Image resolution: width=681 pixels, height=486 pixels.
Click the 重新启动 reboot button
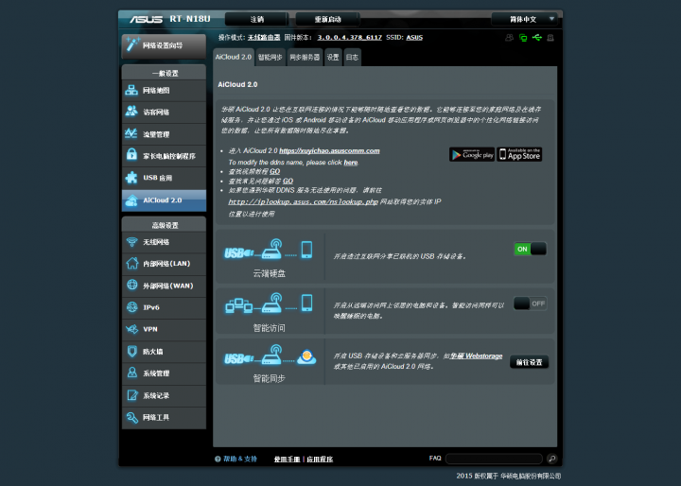[x=327, y=19]
